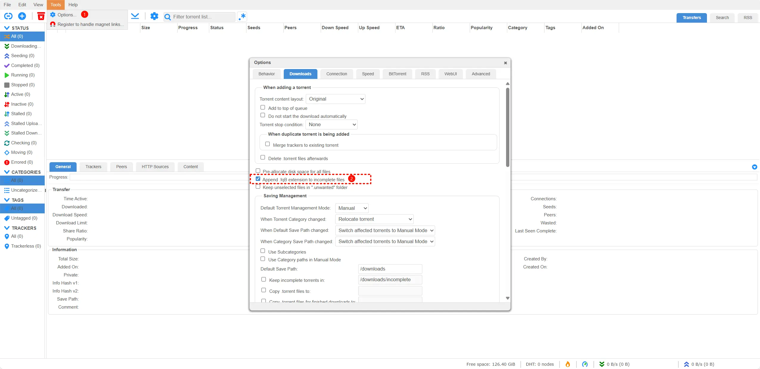Click the flame connection status icon
Viewport: 760px width, 369px height.
point(568,364)
